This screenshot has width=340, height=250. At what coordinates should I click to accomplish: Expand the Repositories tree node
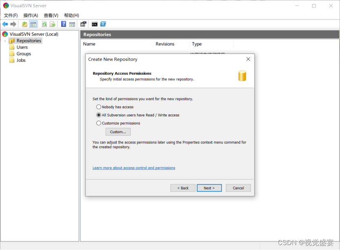[x=5, y=41]
